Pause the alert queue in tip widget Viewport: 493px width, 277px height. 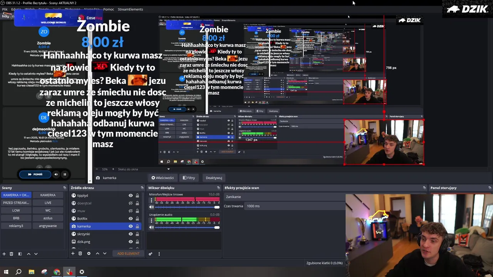click(x=65, y=174)
